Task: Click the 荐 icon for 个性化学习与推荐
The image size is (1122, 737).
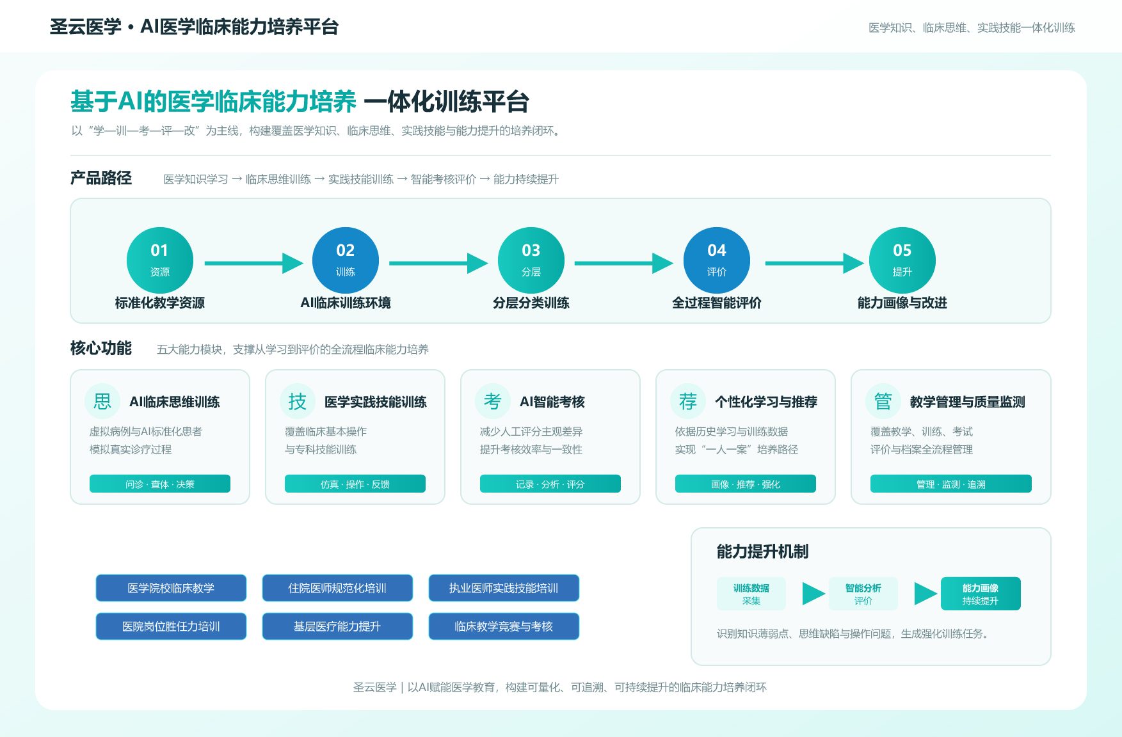Action: (x=688, y=401)
